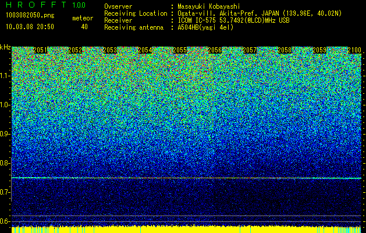Click the 0.8 kHz axis label

[5, 163]
